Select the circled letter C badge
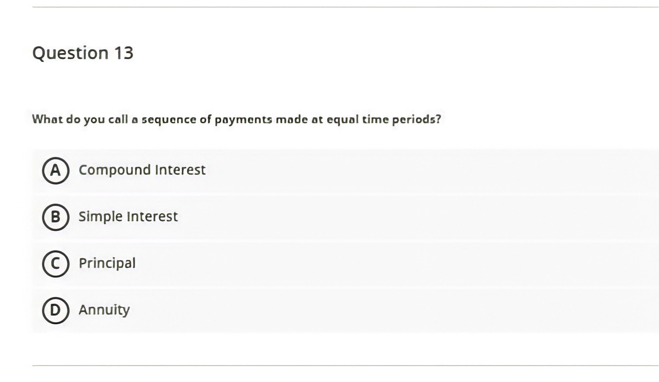Screen dimensions: 659x382 pyautogui.click(x=56, y=264)
